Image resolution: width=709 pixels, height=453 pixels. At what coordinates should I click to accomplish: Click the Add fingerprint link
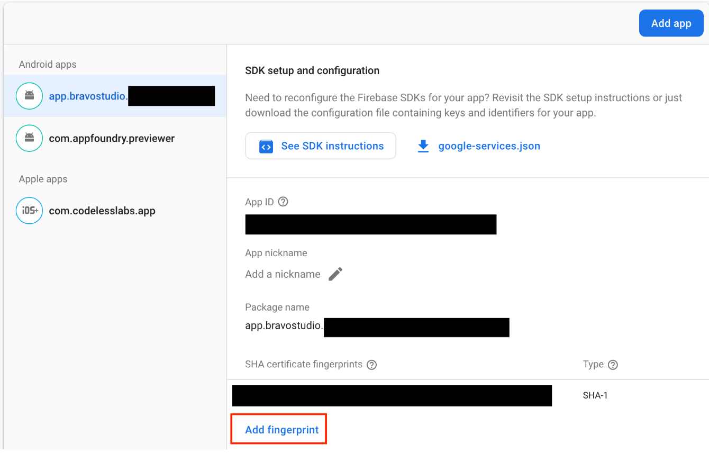(281, 430)
